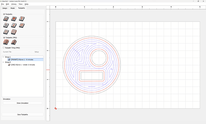Click the [VEE] VCarve 1 row icon
The height and width of the screenshot is (124, 206).
[9, 65]
